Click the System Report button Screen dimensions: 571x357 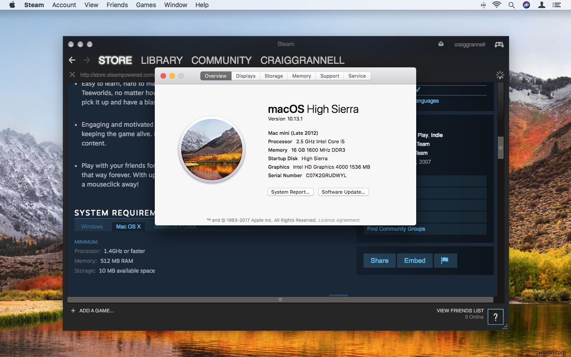[x=290, y=192]
